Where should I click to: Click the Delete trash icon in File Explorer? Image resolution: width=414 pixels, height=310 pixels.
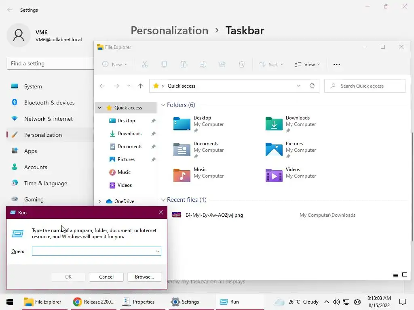tap(242, 64)
